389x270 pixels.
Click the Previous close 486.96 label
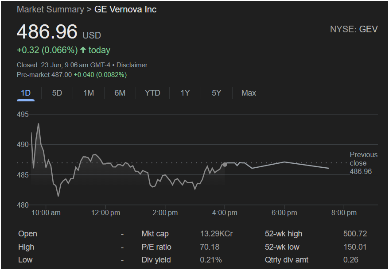(x=363, y=163)
